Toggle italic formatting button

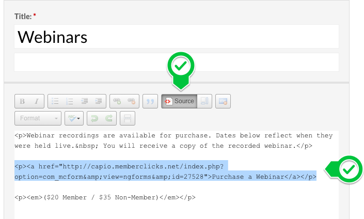[36, 101]
